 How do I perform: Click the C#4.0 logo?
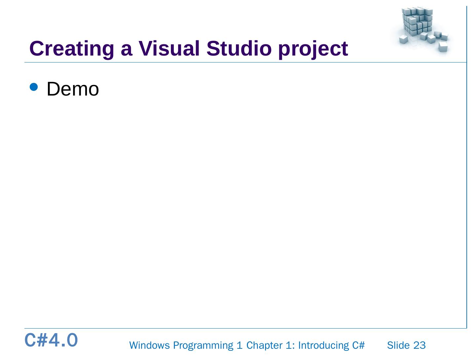click(51, 340)
